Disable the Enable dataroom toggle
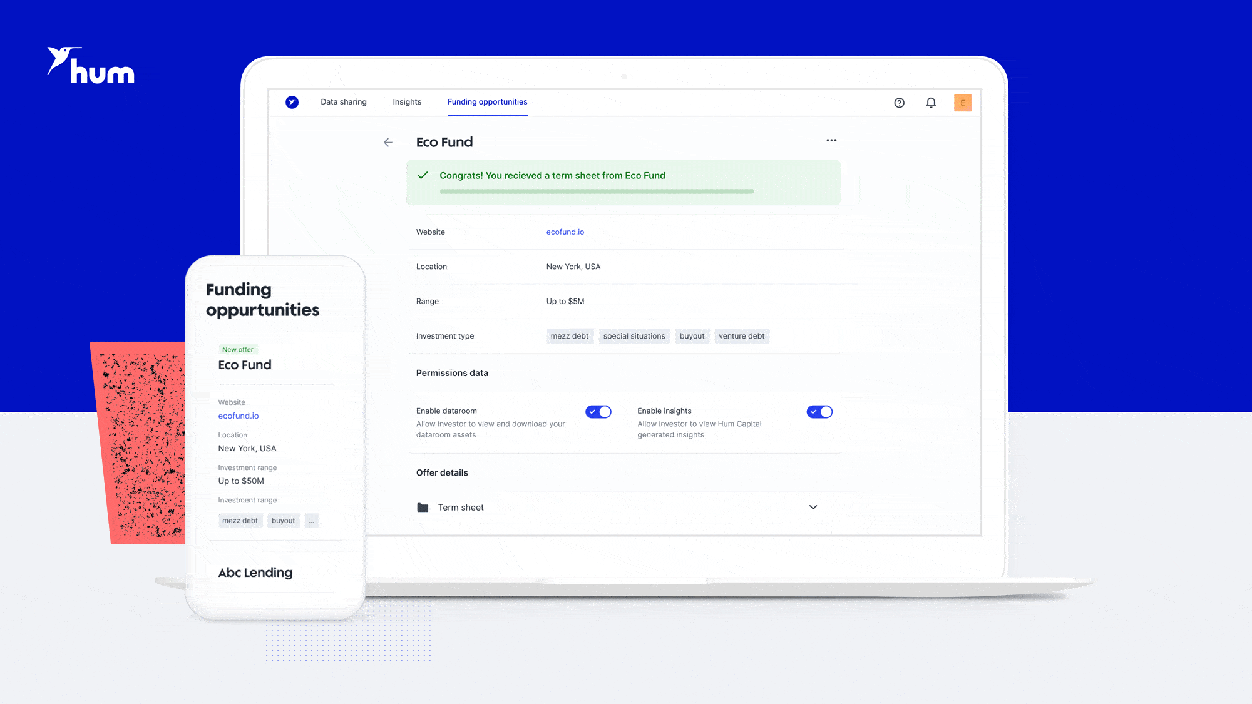 pos(598,412)
